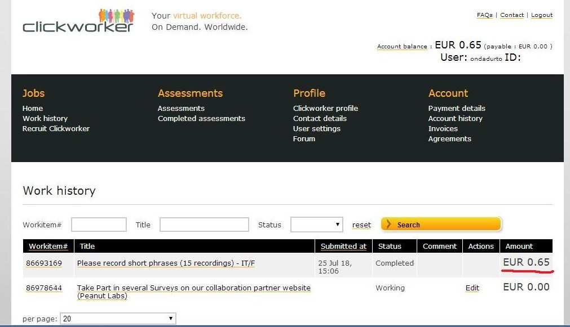
Task: Open Clickworker profile
Action: click(325, 108)
